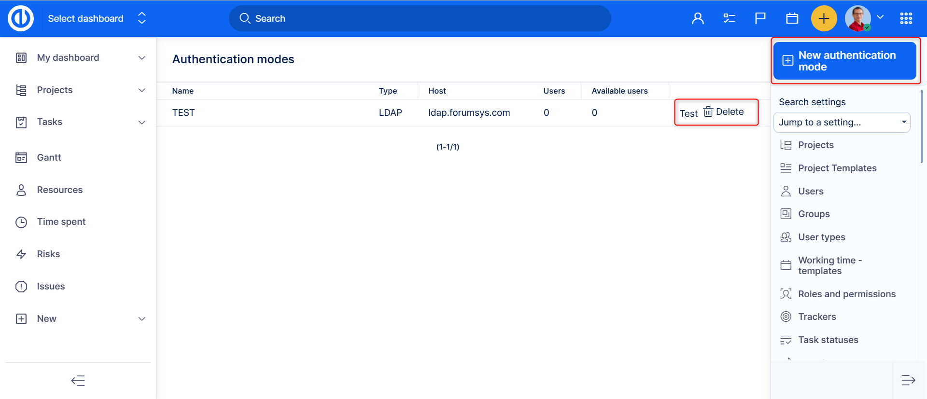This screenshot has width=927, height=399.
Task: Open user avatar account menu
Action: click(858, 19)
